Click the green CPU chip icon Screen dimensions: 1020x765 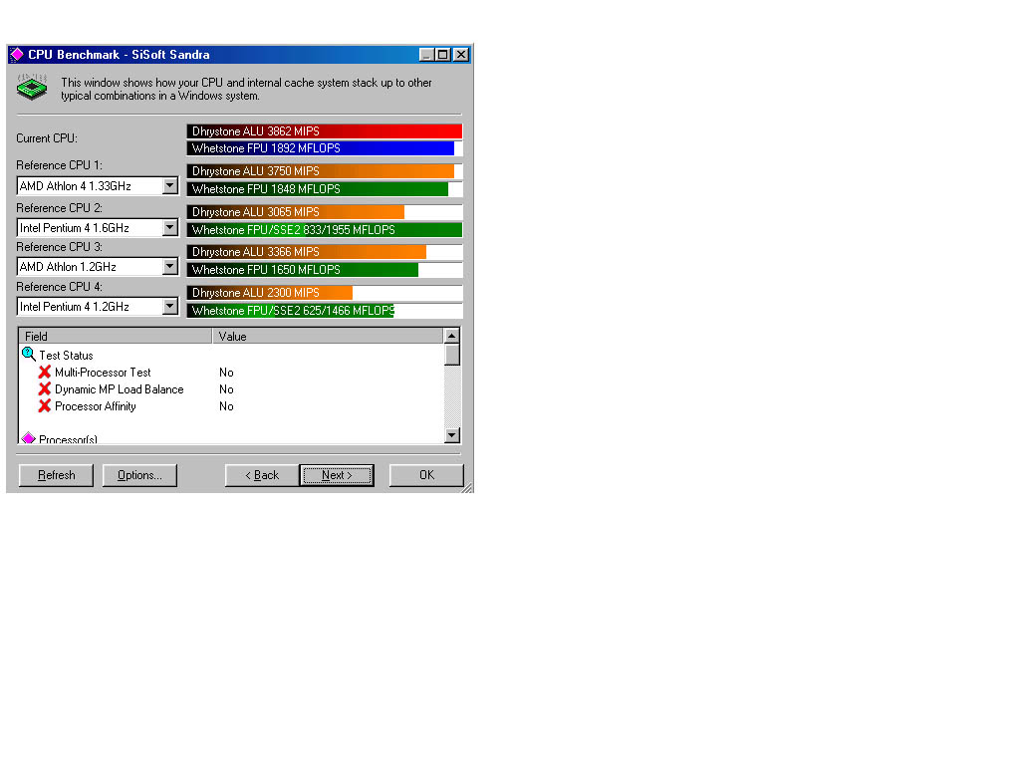click(32, 88)
